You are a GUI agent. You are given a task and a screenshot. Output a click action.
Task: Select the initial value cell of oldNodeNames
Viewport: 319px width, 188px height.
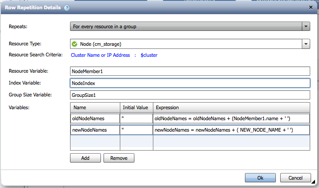137,118
